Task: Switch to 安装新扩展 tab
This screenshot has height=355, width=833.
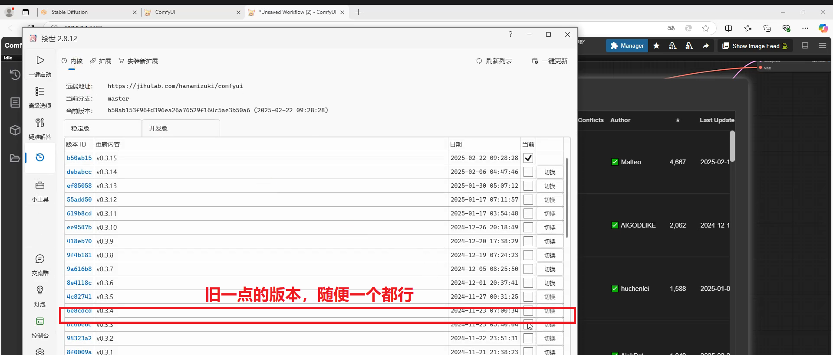Action: (x=138, y=61)
